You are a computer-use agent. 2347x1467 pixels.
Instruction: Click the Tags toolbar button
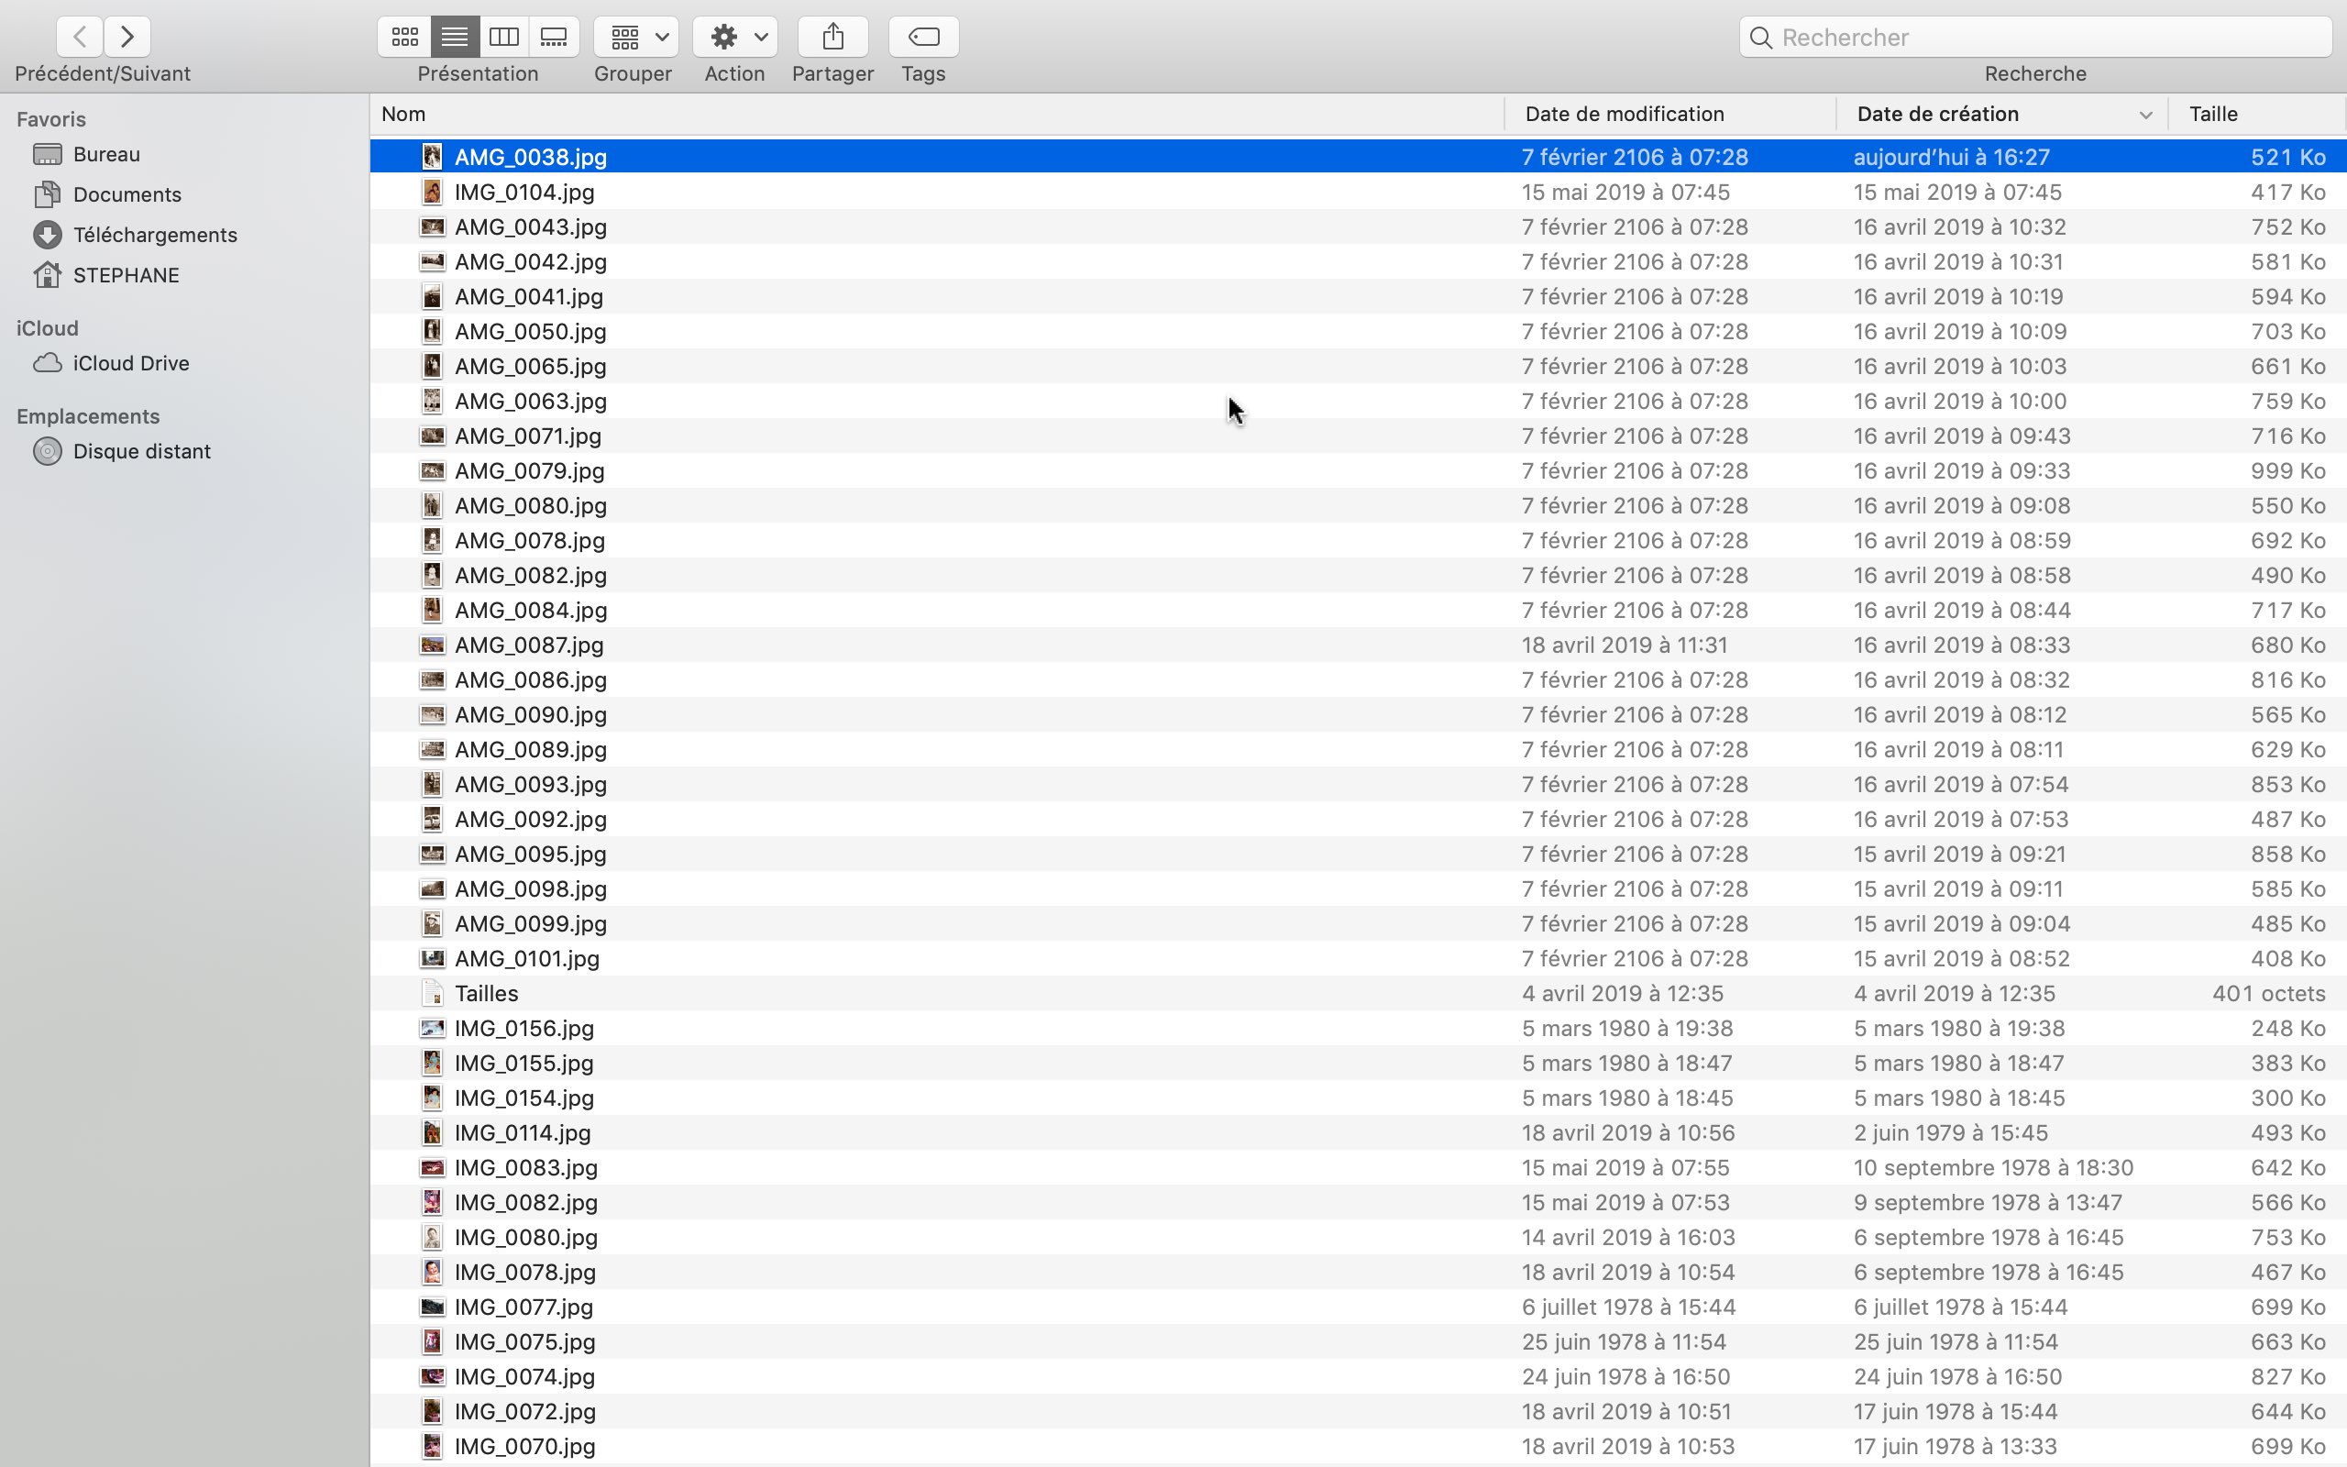coord(922,37)
